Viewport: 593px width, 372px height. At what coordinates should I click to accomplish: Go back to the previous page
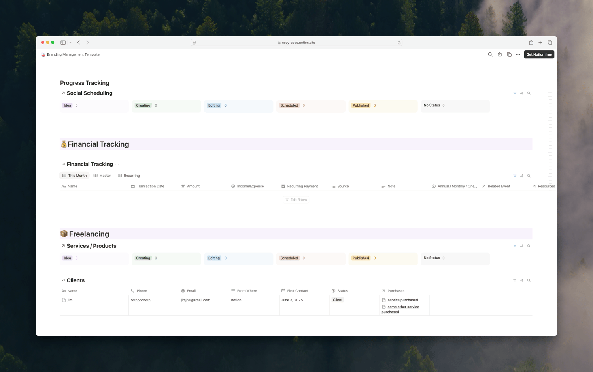pyautogui.click(x=79, y=43)
